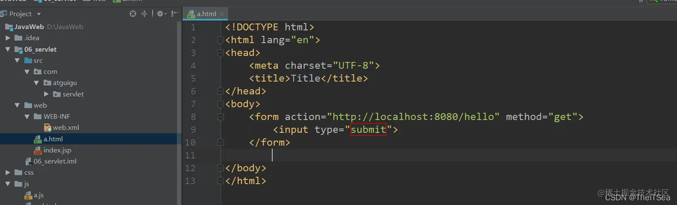
Task: Click the servlet package icon
Action: (x=57, y=94)
